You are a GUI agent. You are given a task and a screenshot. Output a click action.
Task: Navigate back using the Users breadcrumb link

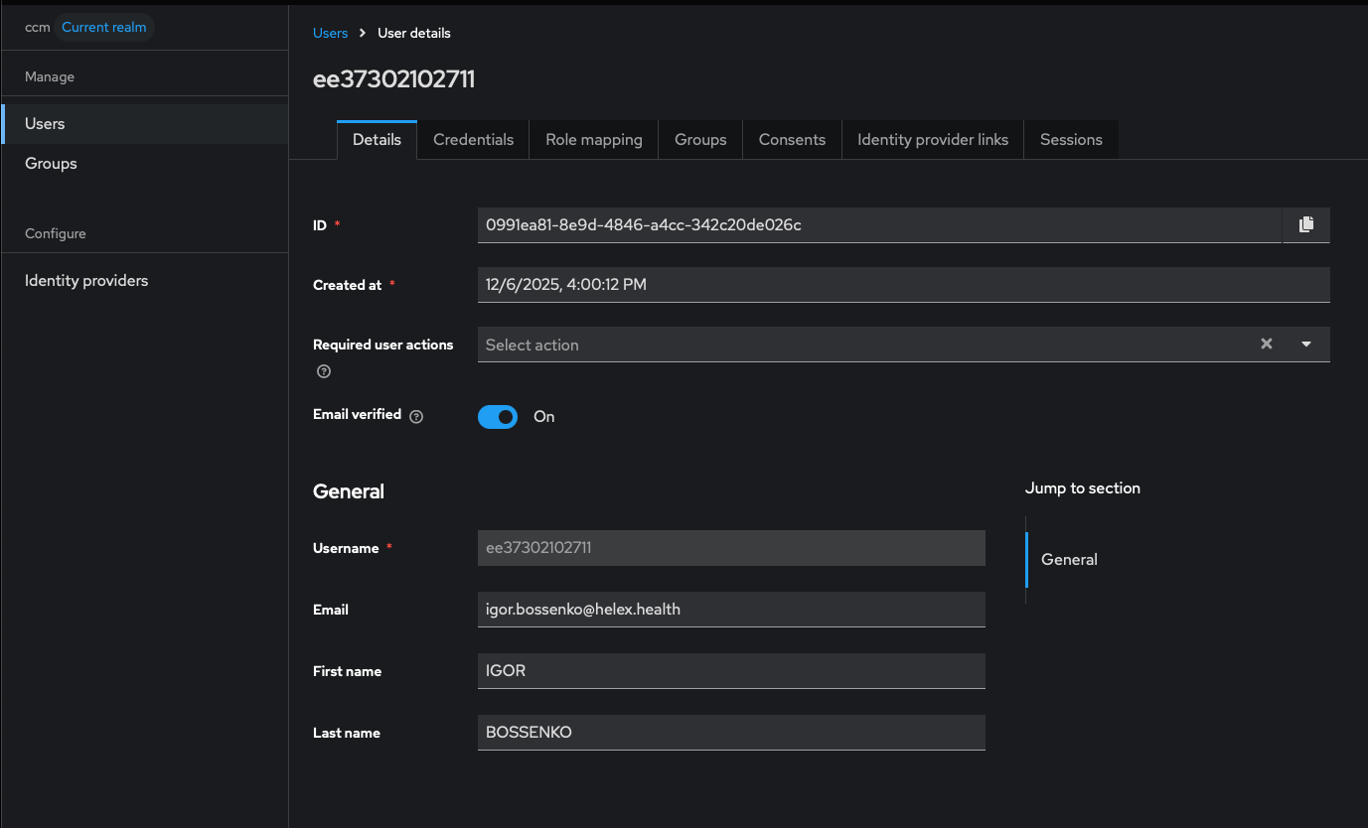[330, 33]
